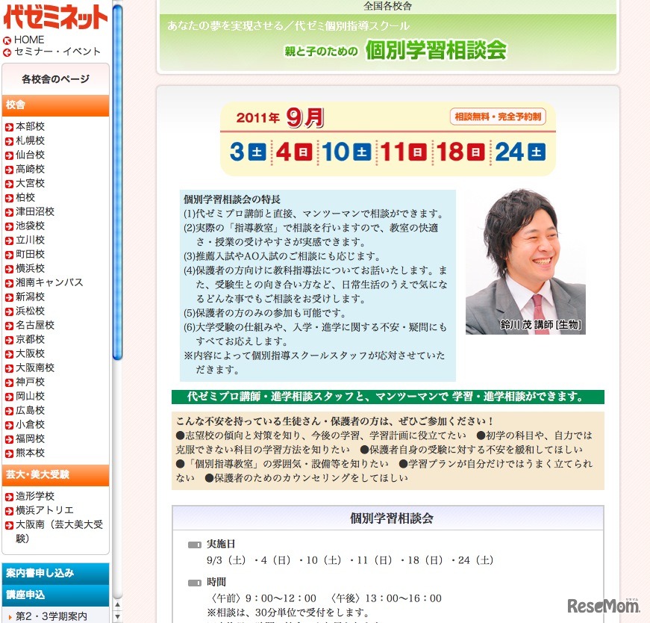The height and width of the screenshot is (623, 650).
Task: Click arrow icon beside 名古屋校
Action: (x=9, y=326)
